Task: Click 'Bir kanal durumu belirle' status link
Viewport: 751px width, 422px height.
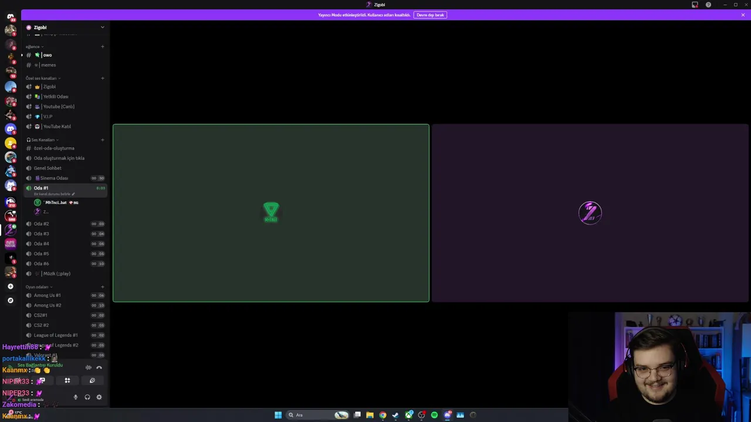Action: (54, 194)
